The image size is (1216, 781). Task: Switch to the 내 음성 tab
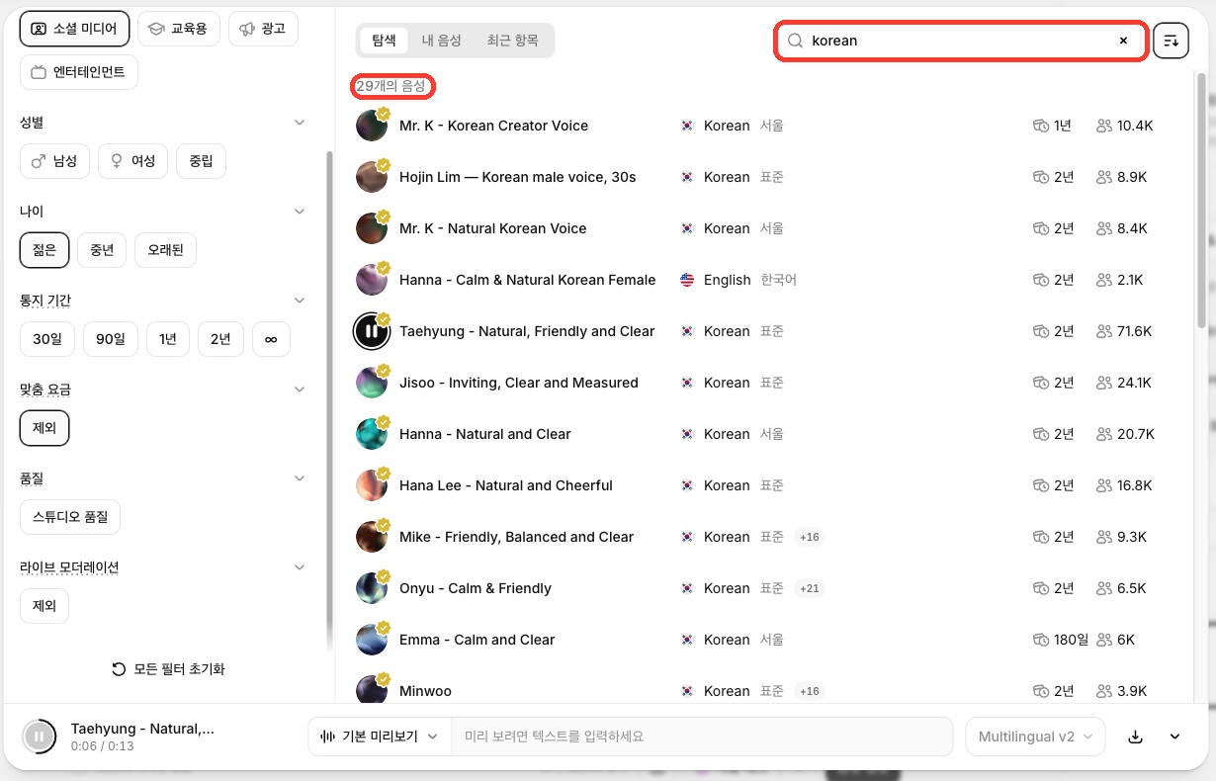click(x=441, y=41)
